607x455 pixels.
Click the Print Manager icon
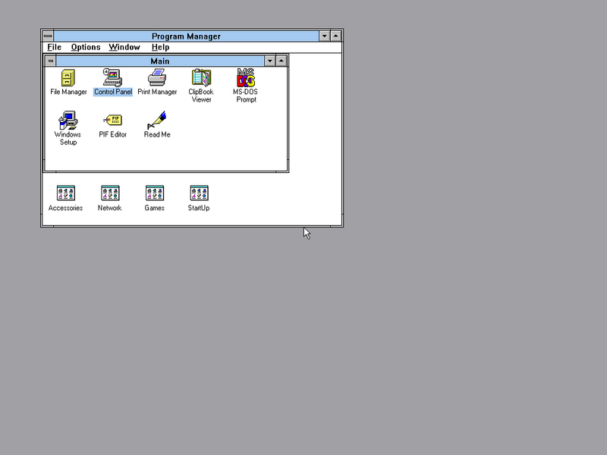click(157, 78)
